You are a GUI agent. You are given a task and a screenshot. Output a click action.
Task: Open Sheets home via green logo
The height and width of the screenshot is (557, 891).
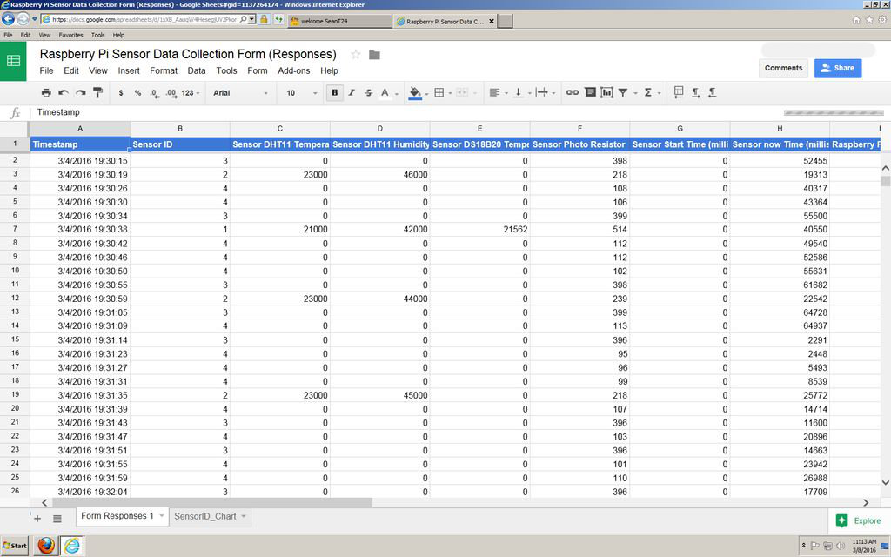(x=13, y=61)
